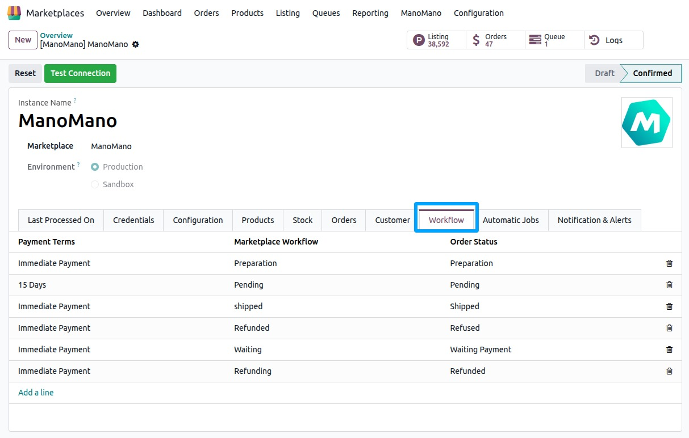Open the gear settings icon beside record name
689x438 pixels.
pos(135,44)
